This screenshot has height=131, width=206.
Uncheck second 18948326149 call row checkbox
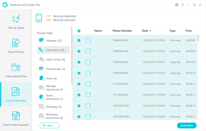[79, 51]
